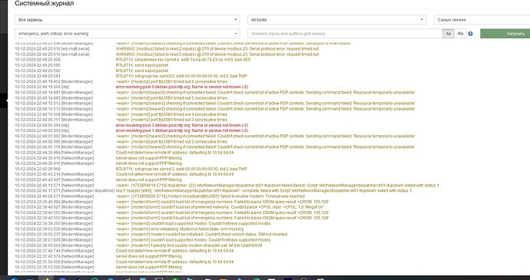The height and width of the screenshot is (280, 530).
Task: Select log timestamp 10-12-2024 22:40:42.947 [NetworkManager]
Action: click(x=55, y=180)
